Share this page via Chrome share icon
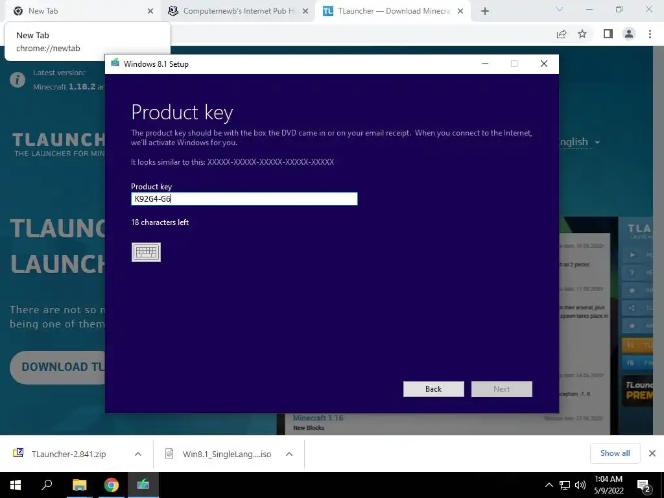664x498 pixels. (562, 34)
